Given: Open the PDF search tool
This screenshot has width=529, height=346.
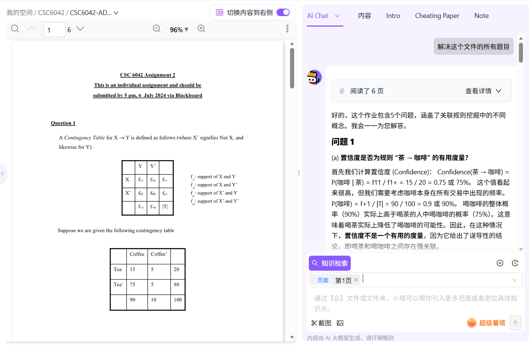Looking at the screenshot, I should click(x=15, y=28).
